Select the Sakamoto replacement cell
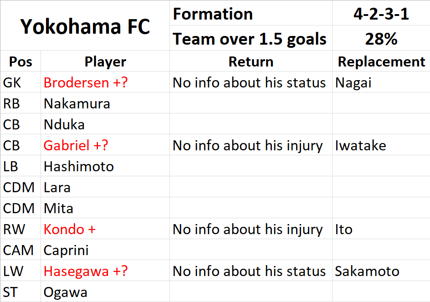Image resolution: width=430 pixels, height=302 pixels. point(381,271)
